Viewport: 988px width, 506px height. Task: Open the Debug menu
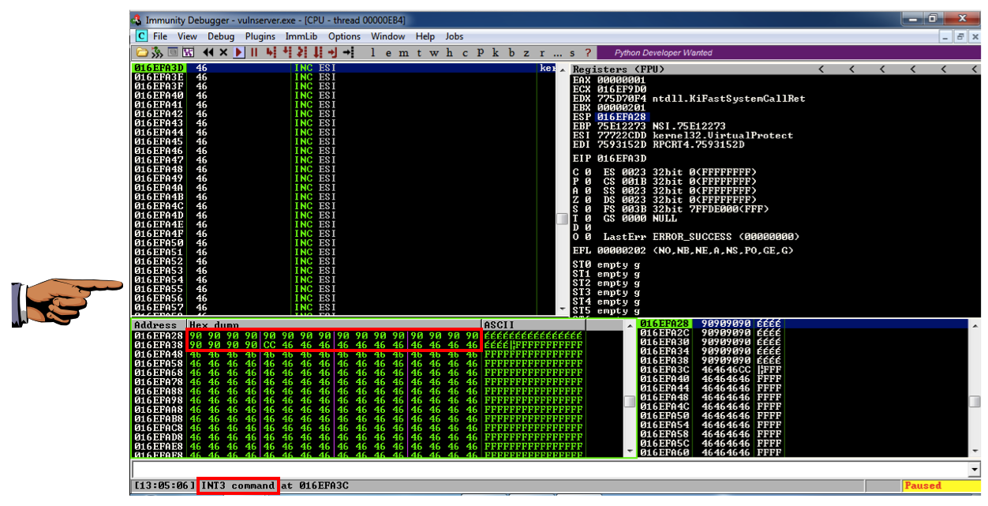pos(221,36)
